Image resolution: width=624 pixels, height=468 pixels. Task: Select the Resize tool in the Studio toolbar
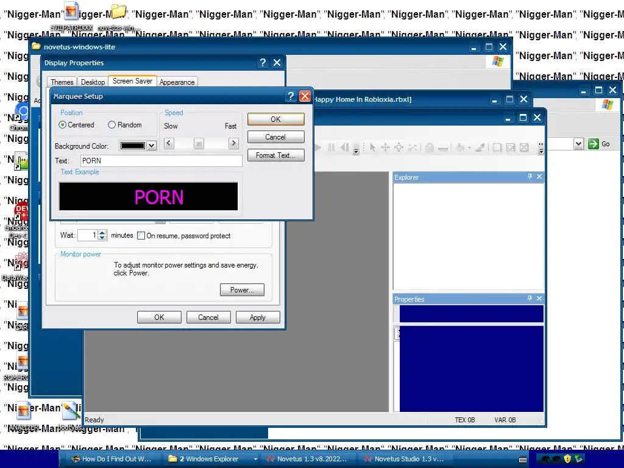[399, 147]
